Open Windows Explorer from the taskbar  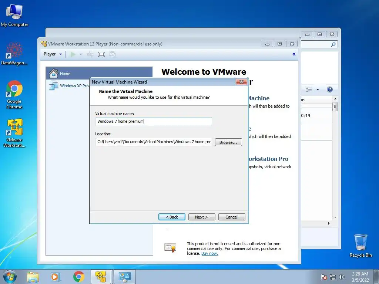click(x=33, y=277)
